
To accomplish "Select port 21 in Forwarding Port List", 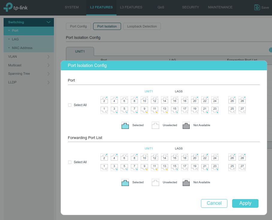I will [x=205, y=167].
